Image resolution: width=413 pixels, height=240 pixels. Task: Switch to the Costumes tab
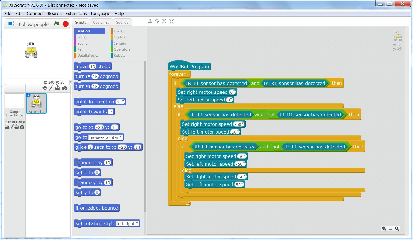(x=101, y=22)
